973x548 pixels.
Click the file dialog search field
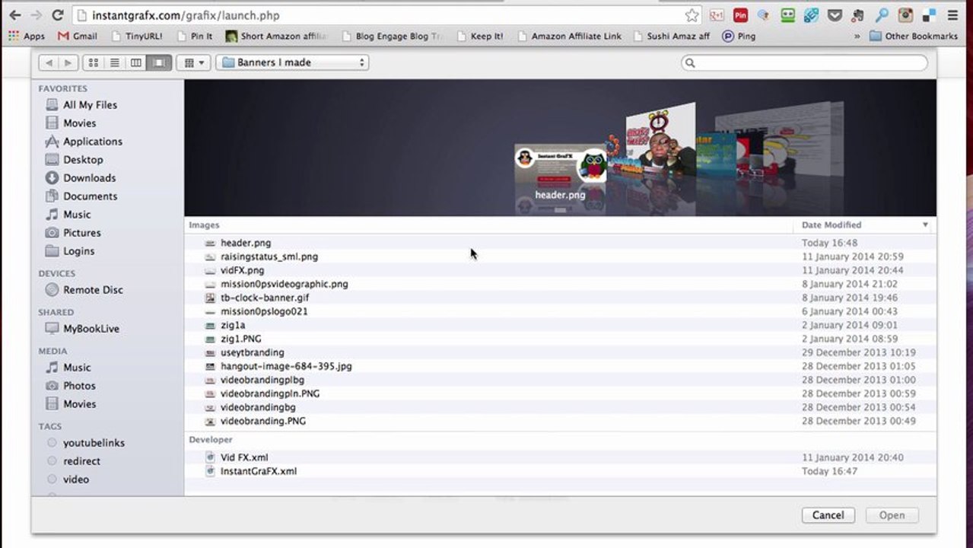[804, 62]
